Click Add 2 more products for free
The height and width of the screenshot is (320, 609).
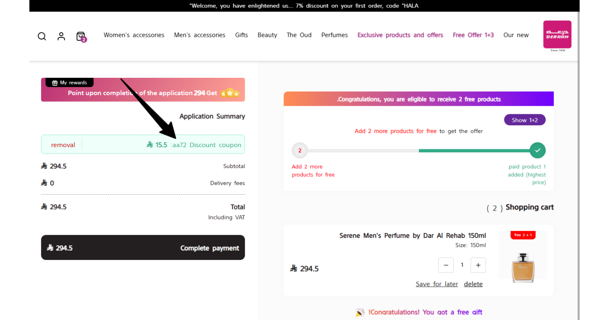pyautogui.click(x=395, y=131)
